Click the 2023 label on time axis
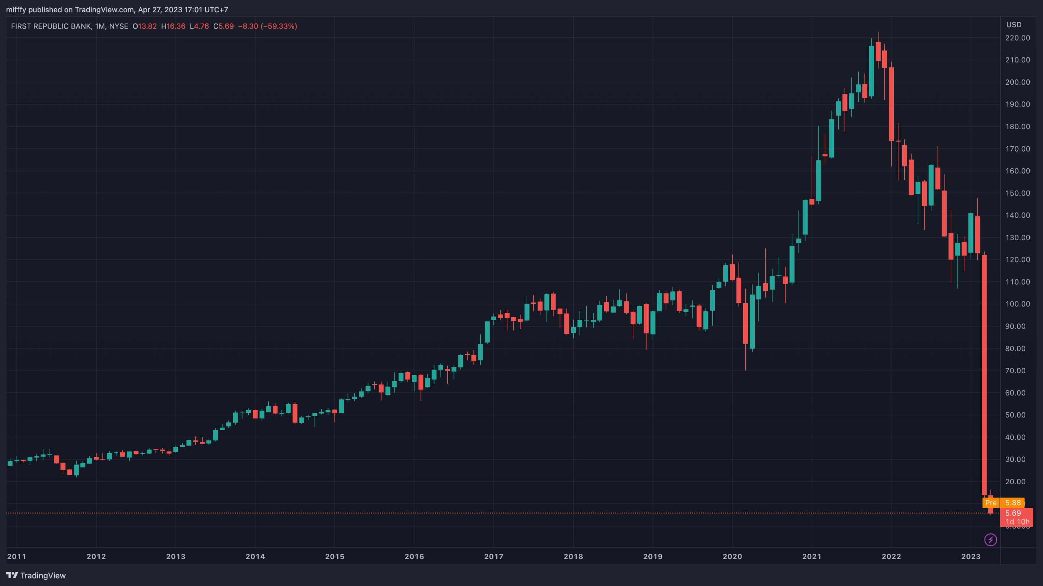Image resolution: width=1043 pixels, height=586 pixels. (x=971, y=556)
